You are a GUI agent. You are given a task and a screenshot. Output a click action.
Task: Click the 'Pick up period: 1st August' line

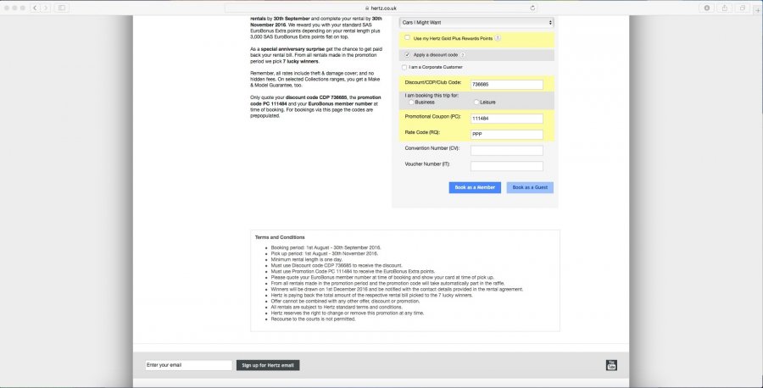pyautogui.click(x=325, y=253)
